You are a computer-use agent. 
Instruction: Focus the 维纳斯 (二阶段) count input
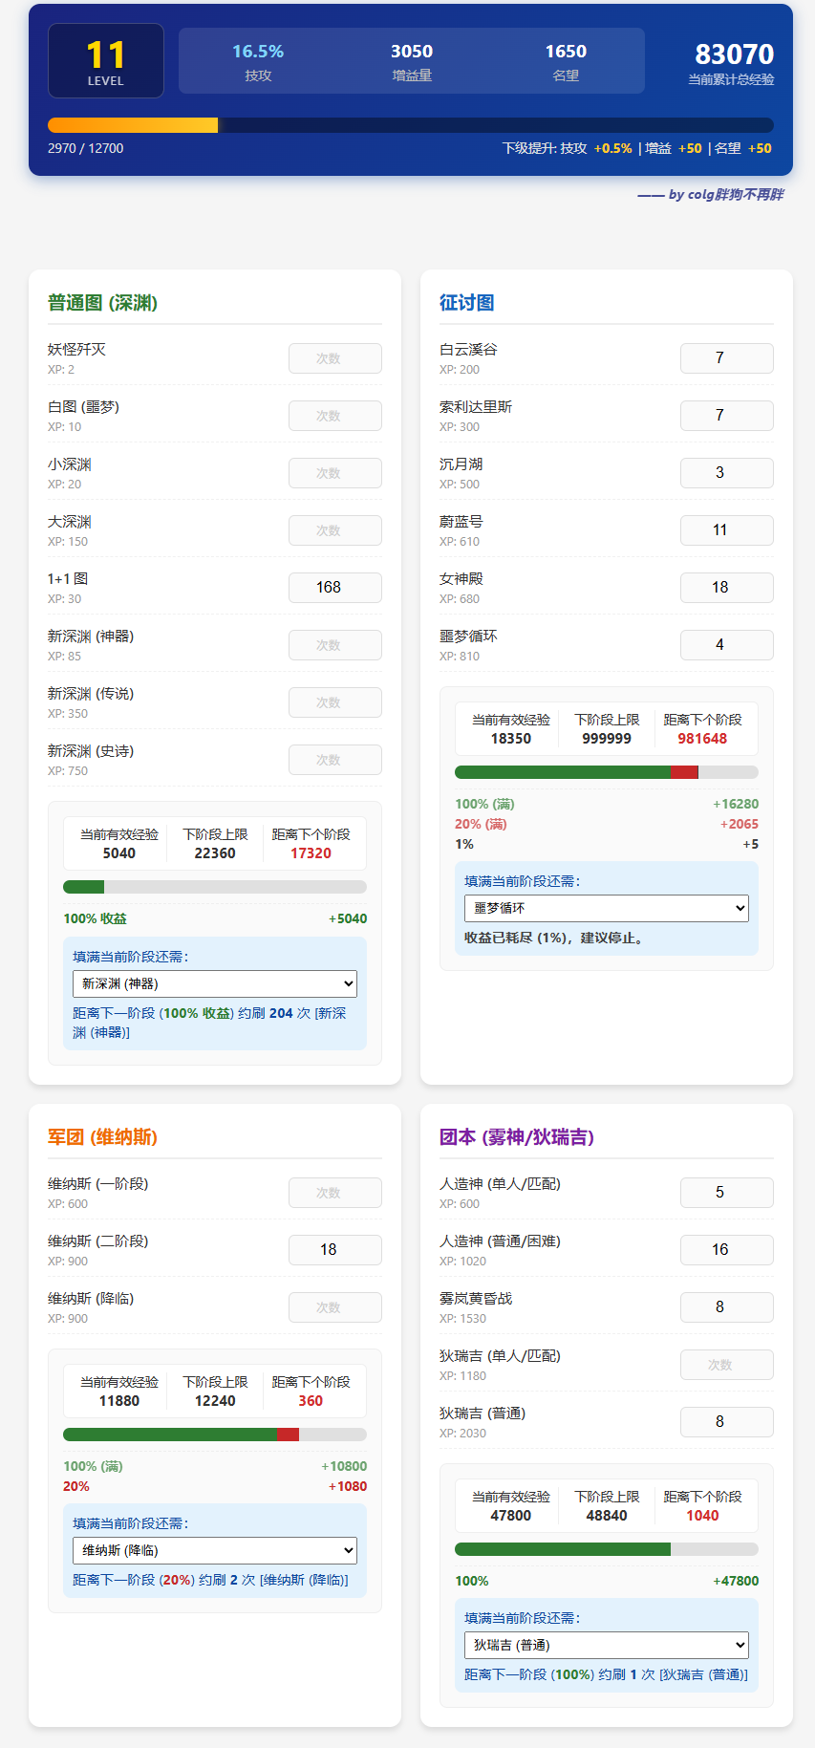334,1250
